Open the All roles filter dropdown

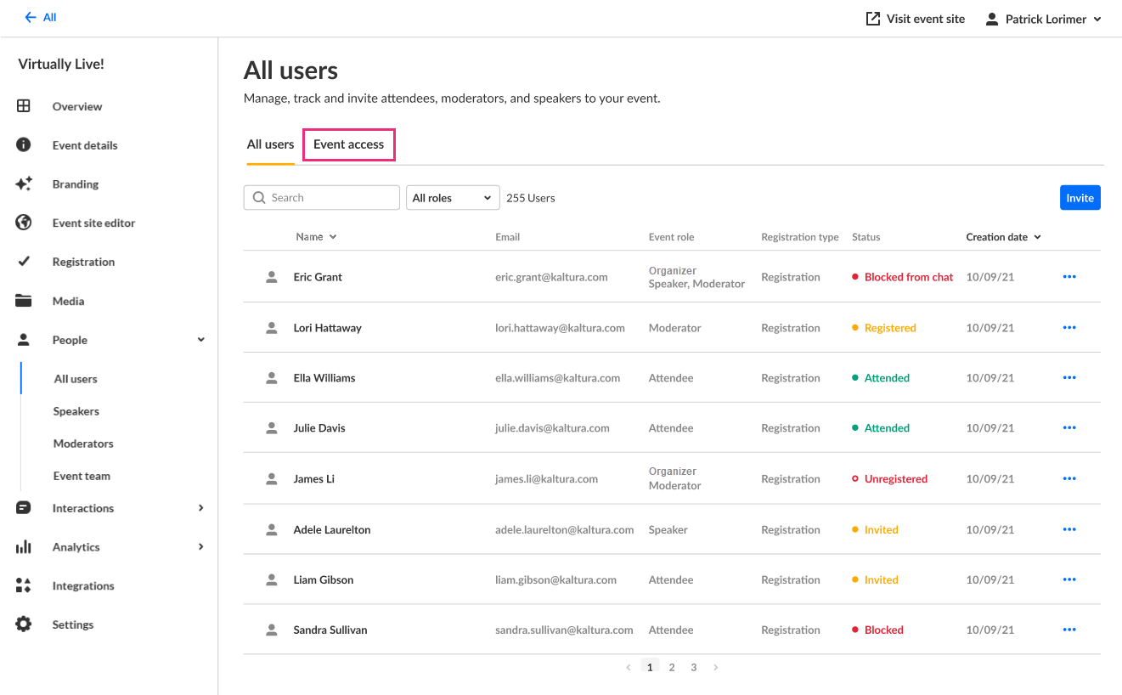coord(452,198)
